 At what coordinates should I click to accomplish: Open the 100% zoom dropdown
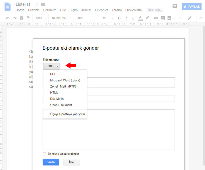41,18
